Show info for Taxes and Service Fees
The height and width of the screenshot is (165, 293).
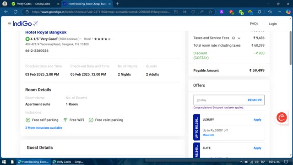pos(233,38)
